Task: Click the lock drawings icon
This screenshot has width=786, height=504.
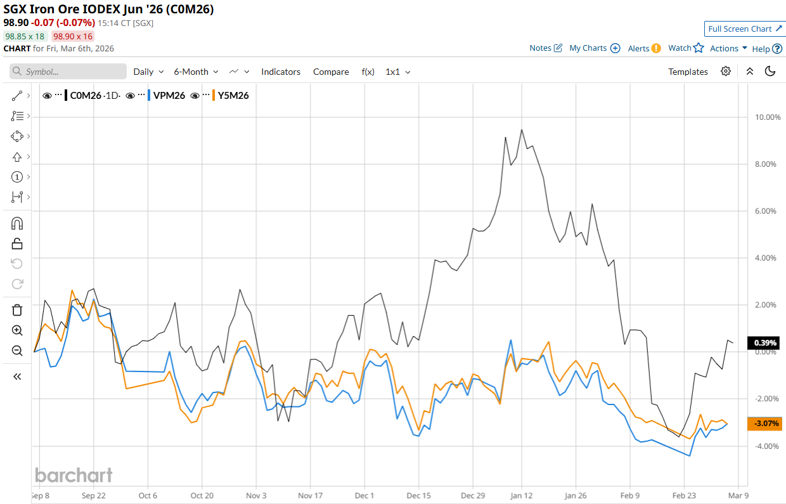Action: (x=17, y=243)
